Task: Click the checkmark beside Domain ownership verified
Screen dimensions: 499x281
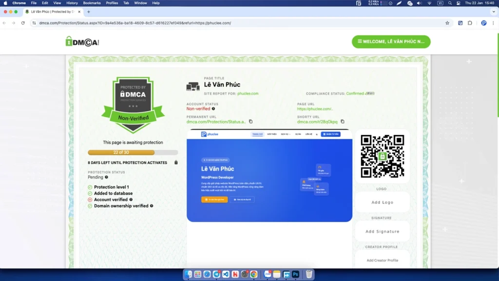Action: pos(90,205)
